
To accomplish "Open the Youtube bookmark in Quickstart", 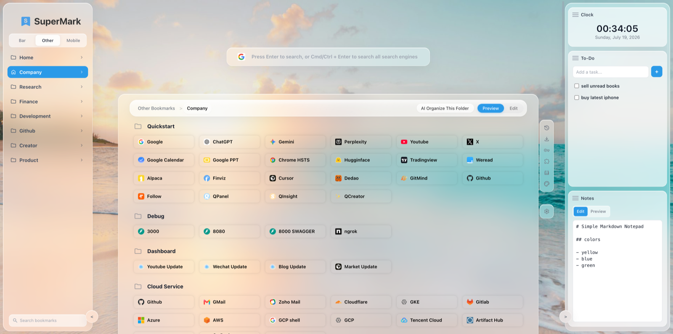I will [427, 142].
